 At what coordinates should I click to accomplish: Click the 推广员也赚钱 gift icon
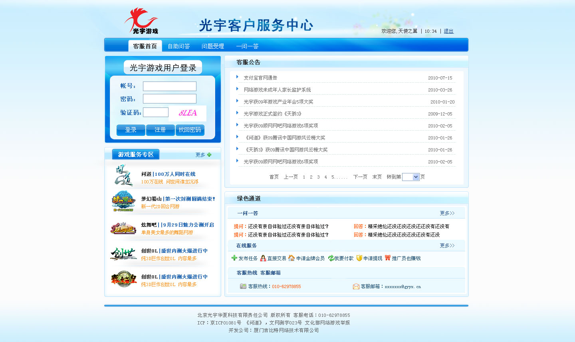pos(388,258)
